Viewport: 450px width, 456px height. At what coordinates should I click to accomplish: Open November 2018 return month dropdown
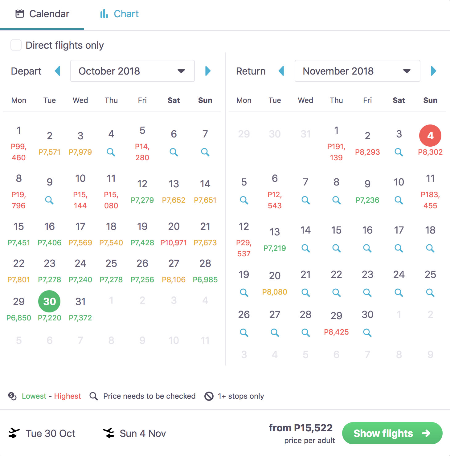pyautogui.click(x=358, y=71)
